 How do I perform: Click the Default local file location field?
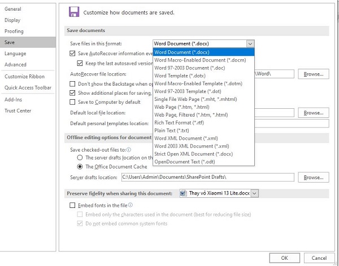click(275, 113)
